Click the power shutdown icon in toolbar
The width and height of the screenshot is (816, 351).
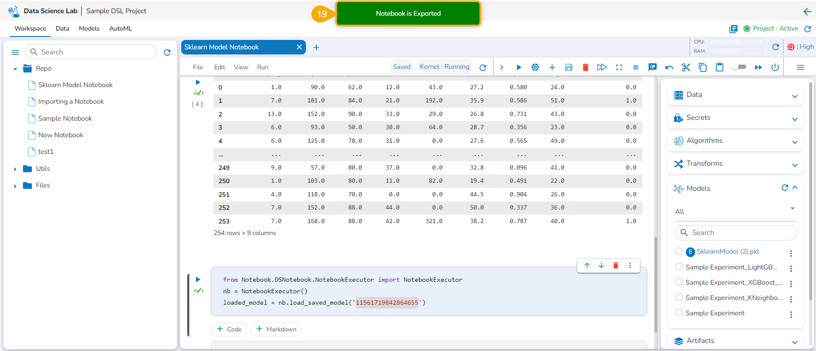tap(775, 67)
